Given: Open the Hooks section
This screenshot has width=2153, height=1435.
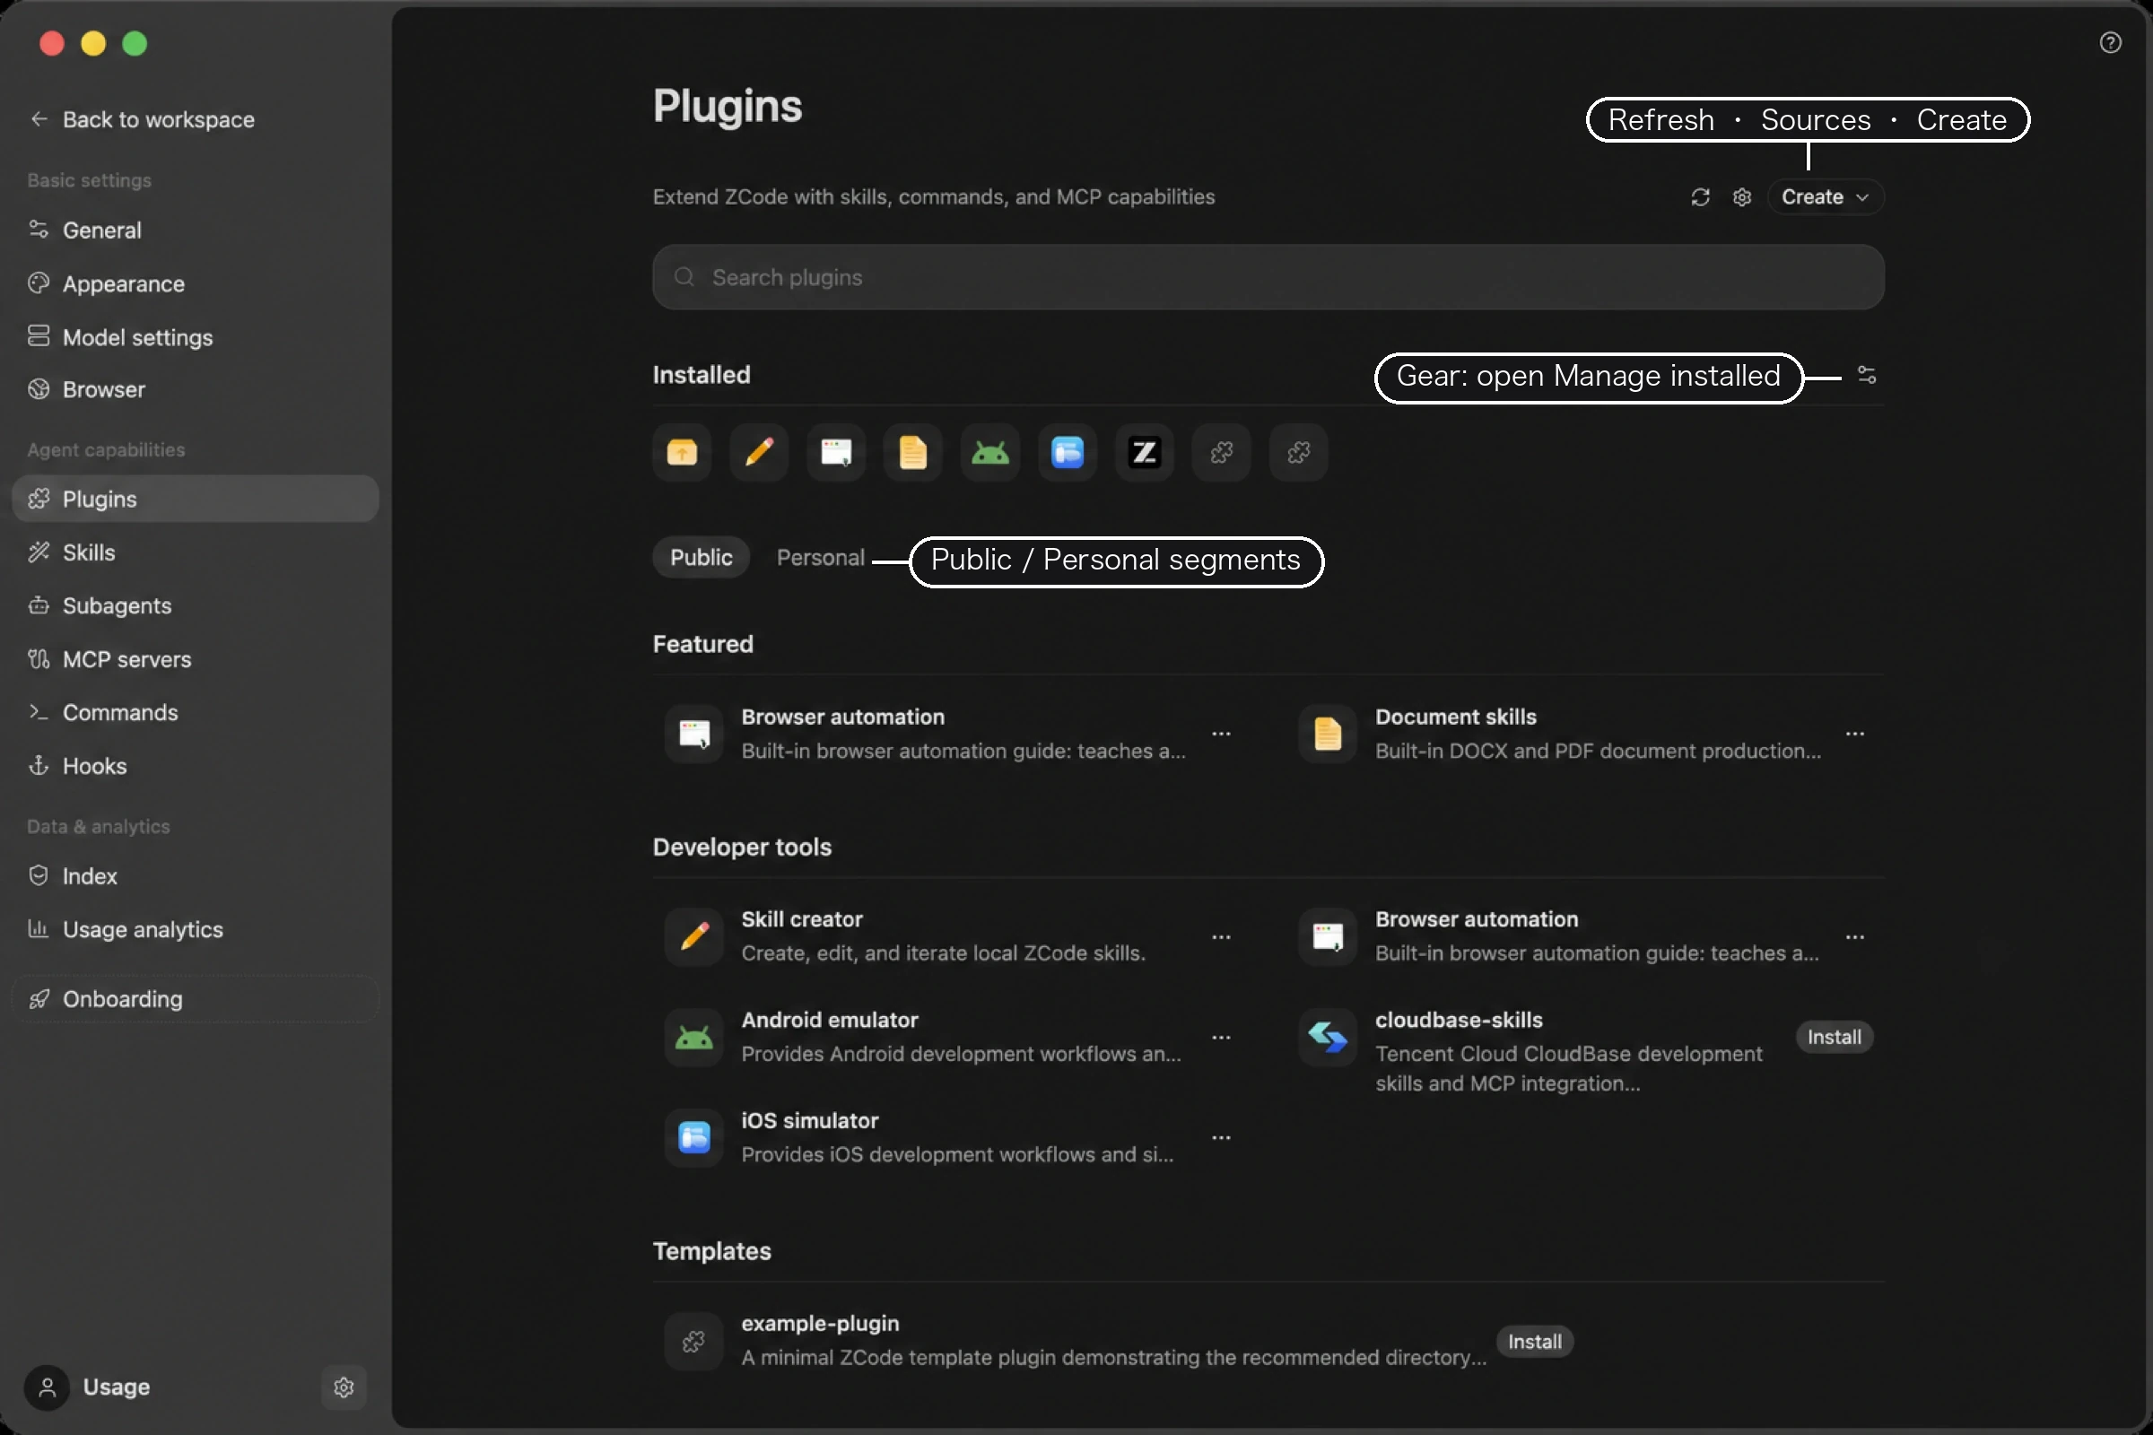Looking at the screenshot, I should [x=195, y=766].
